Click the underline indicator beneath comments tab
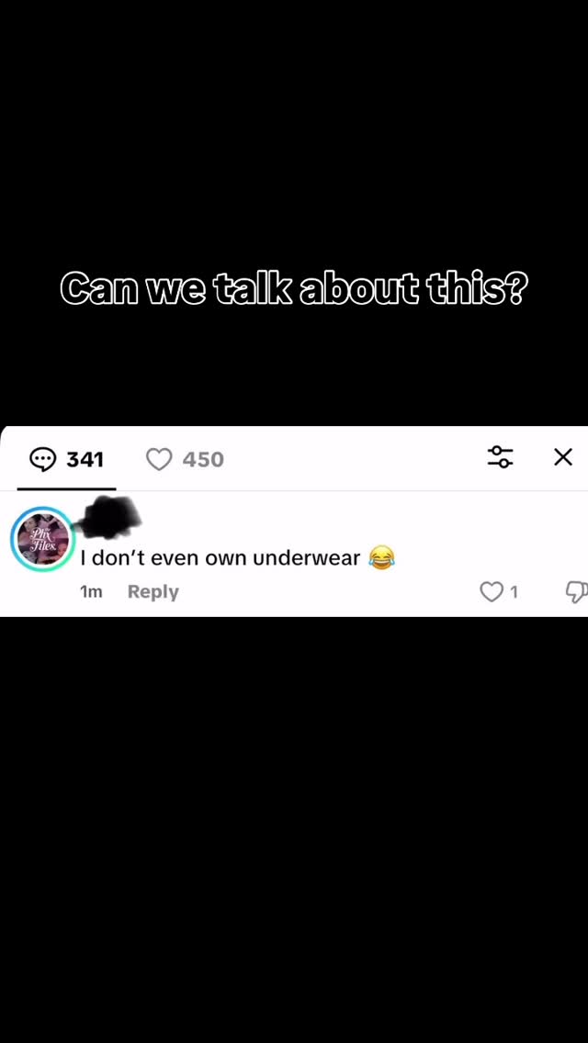Screen dimensions: 588x1043 66,488
